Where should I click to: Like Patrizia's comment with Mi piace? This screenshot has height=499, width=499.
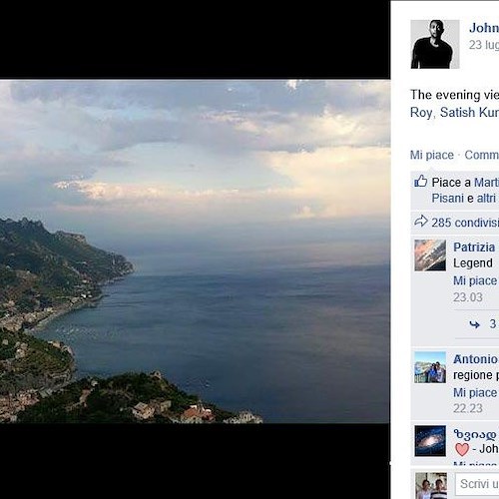pyautogui.click(x=475, y=280)
